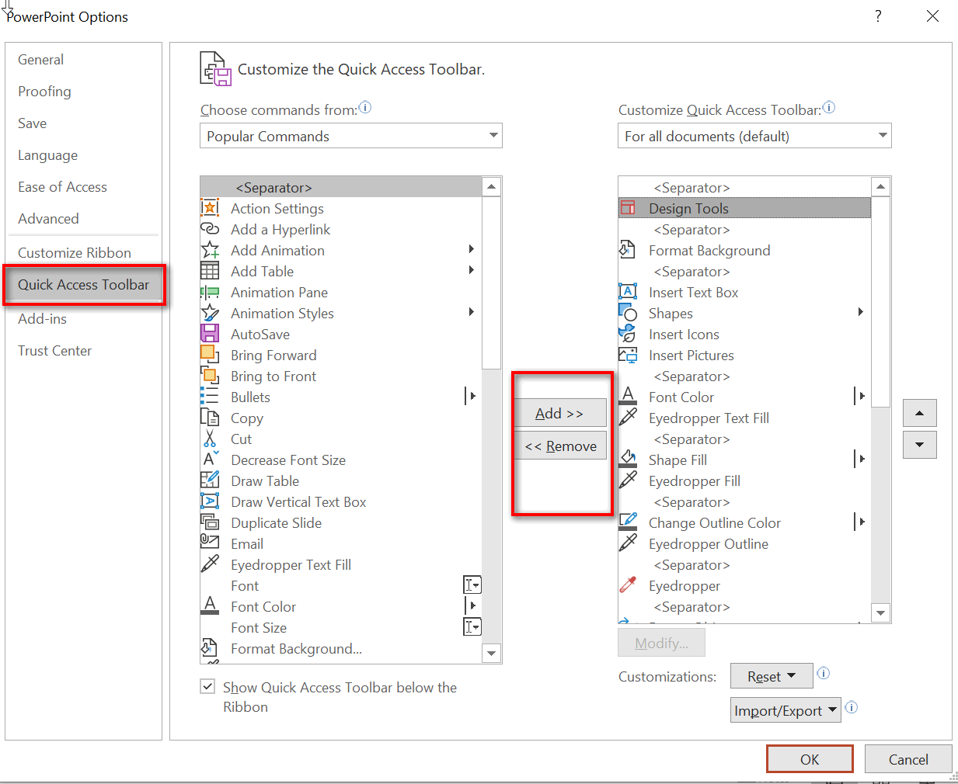Toggle Show Quick Access Toolbar below the Ribbon
This screenshot has height=784, width=958.
207,686
